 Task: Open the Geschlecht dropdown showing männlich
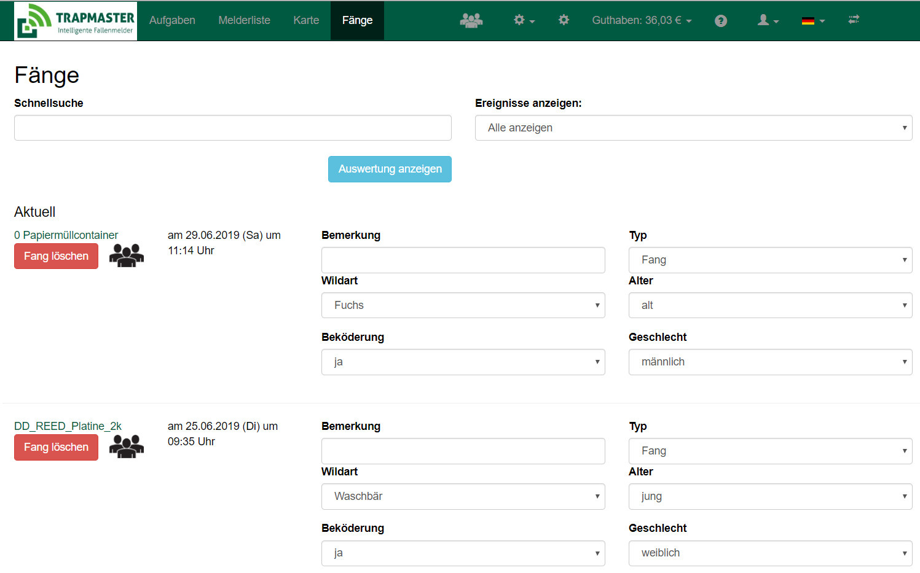771,362
